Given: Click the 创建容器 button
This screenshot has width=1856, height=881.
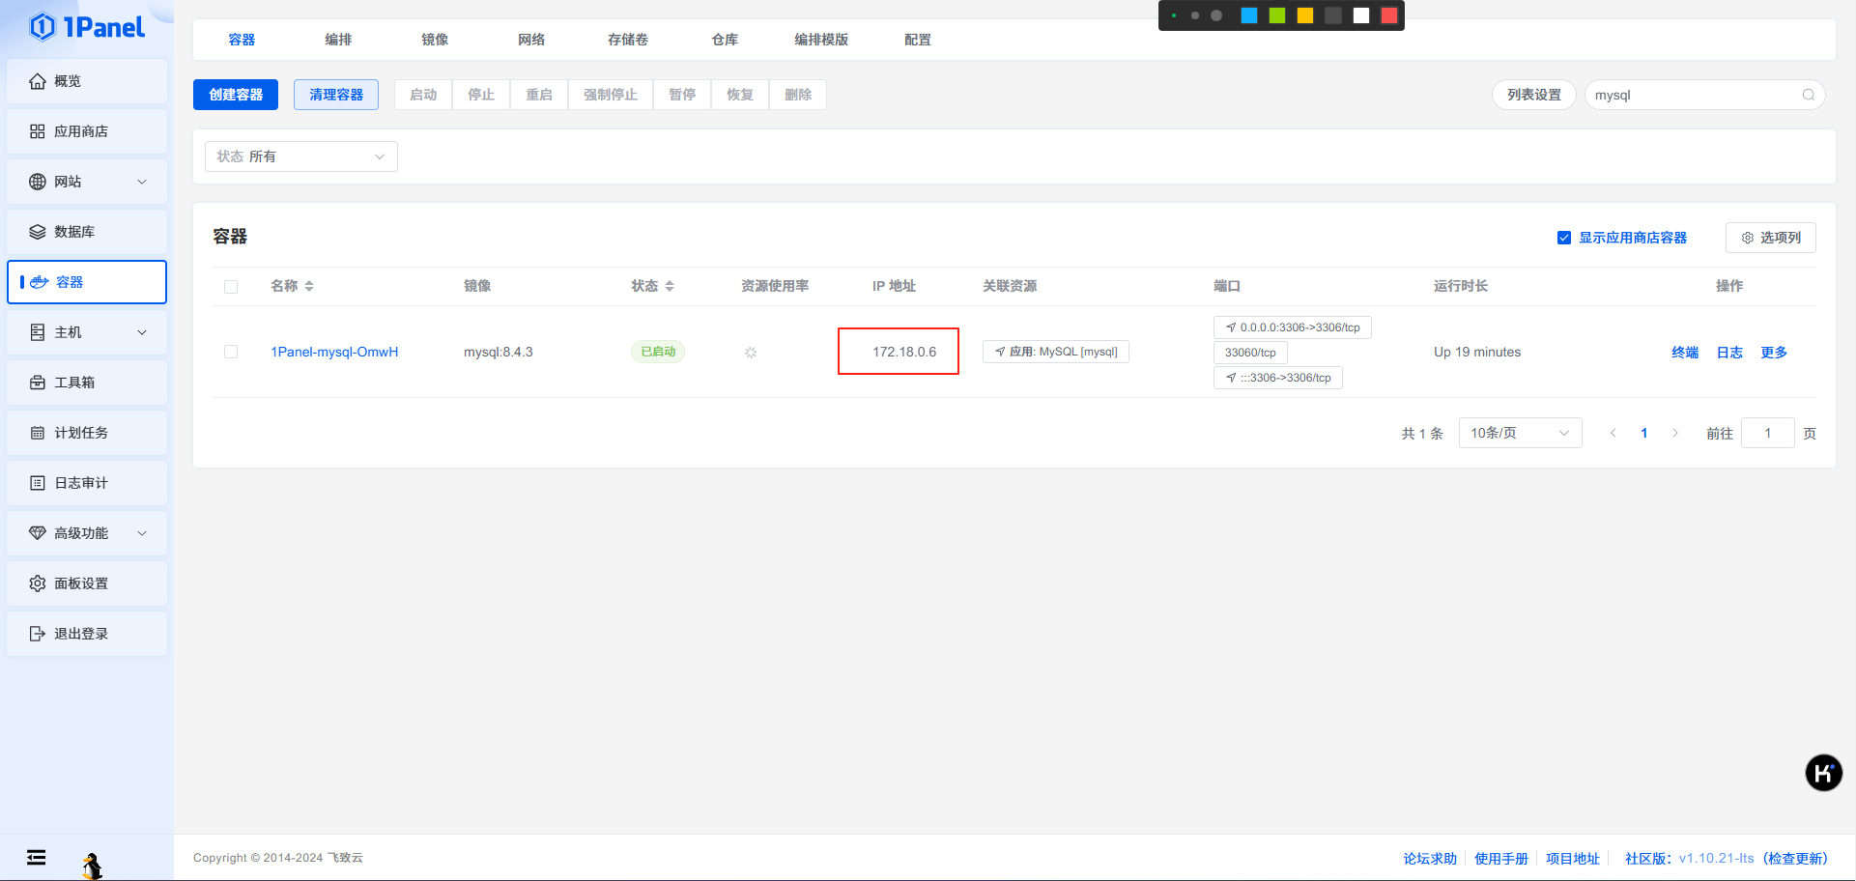Looking at the screenshot, I should click(235, 95).
